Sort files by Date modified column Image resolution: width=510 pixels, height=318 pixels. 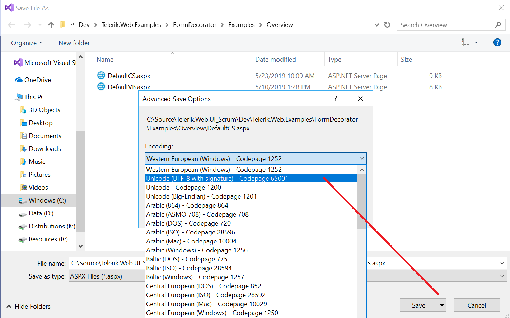276,60
